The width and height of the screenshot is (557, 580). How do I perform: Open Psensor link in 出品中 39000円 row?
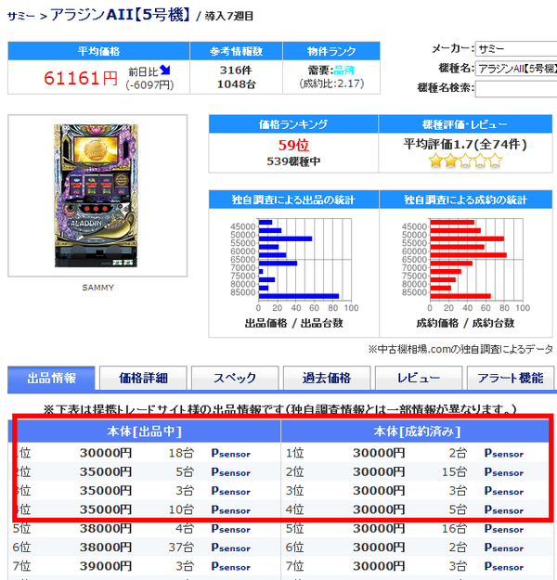tap(230, 566)
